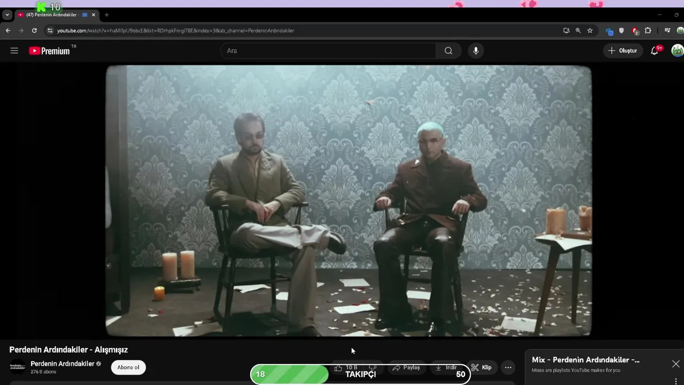Open the media control icon in toolbar
684x385 pixels.
(667, 30)
